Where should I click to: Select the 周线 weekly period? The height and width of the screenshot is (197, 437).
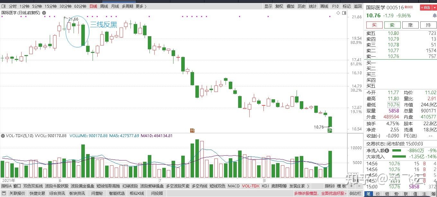click(104, 6)
